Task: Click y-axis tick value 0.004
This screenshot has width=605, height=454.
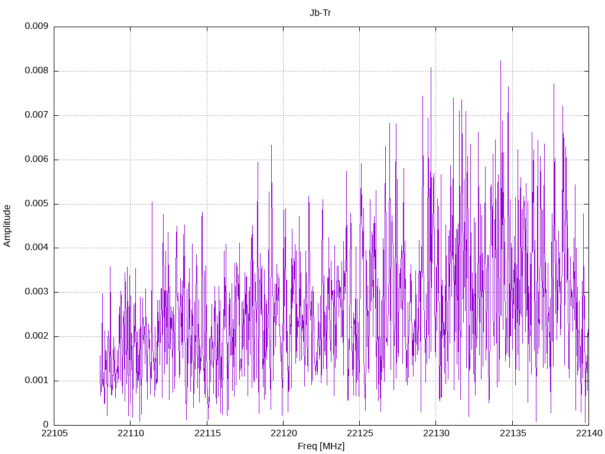Action: [x=37, y=248]
